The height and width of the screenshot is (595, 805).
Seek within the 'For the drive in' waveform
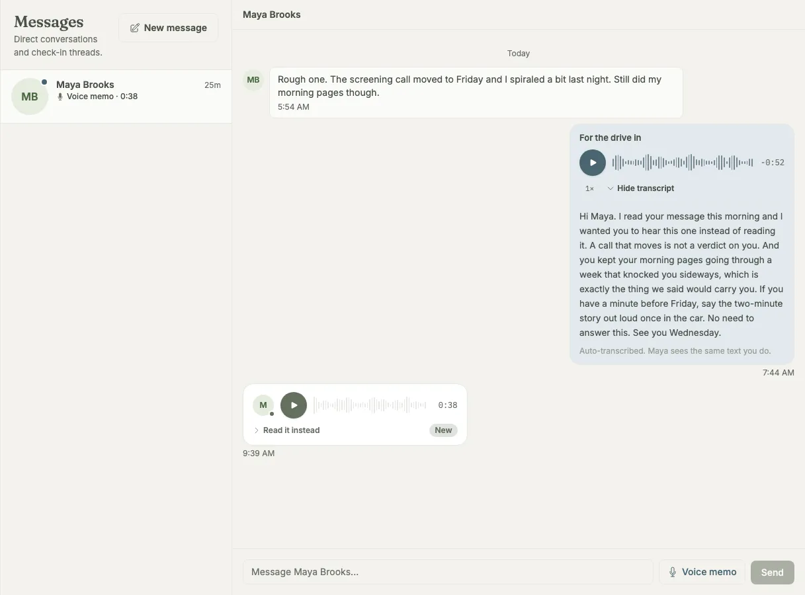pos(683,163)
